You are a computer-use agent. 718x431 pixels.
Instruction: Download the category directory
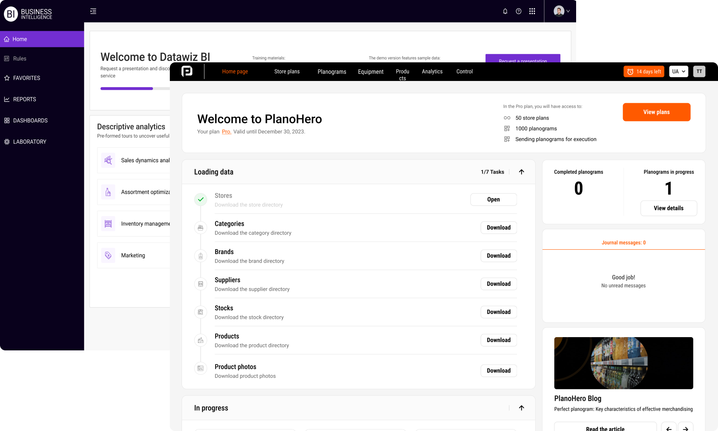click(499, 228)
